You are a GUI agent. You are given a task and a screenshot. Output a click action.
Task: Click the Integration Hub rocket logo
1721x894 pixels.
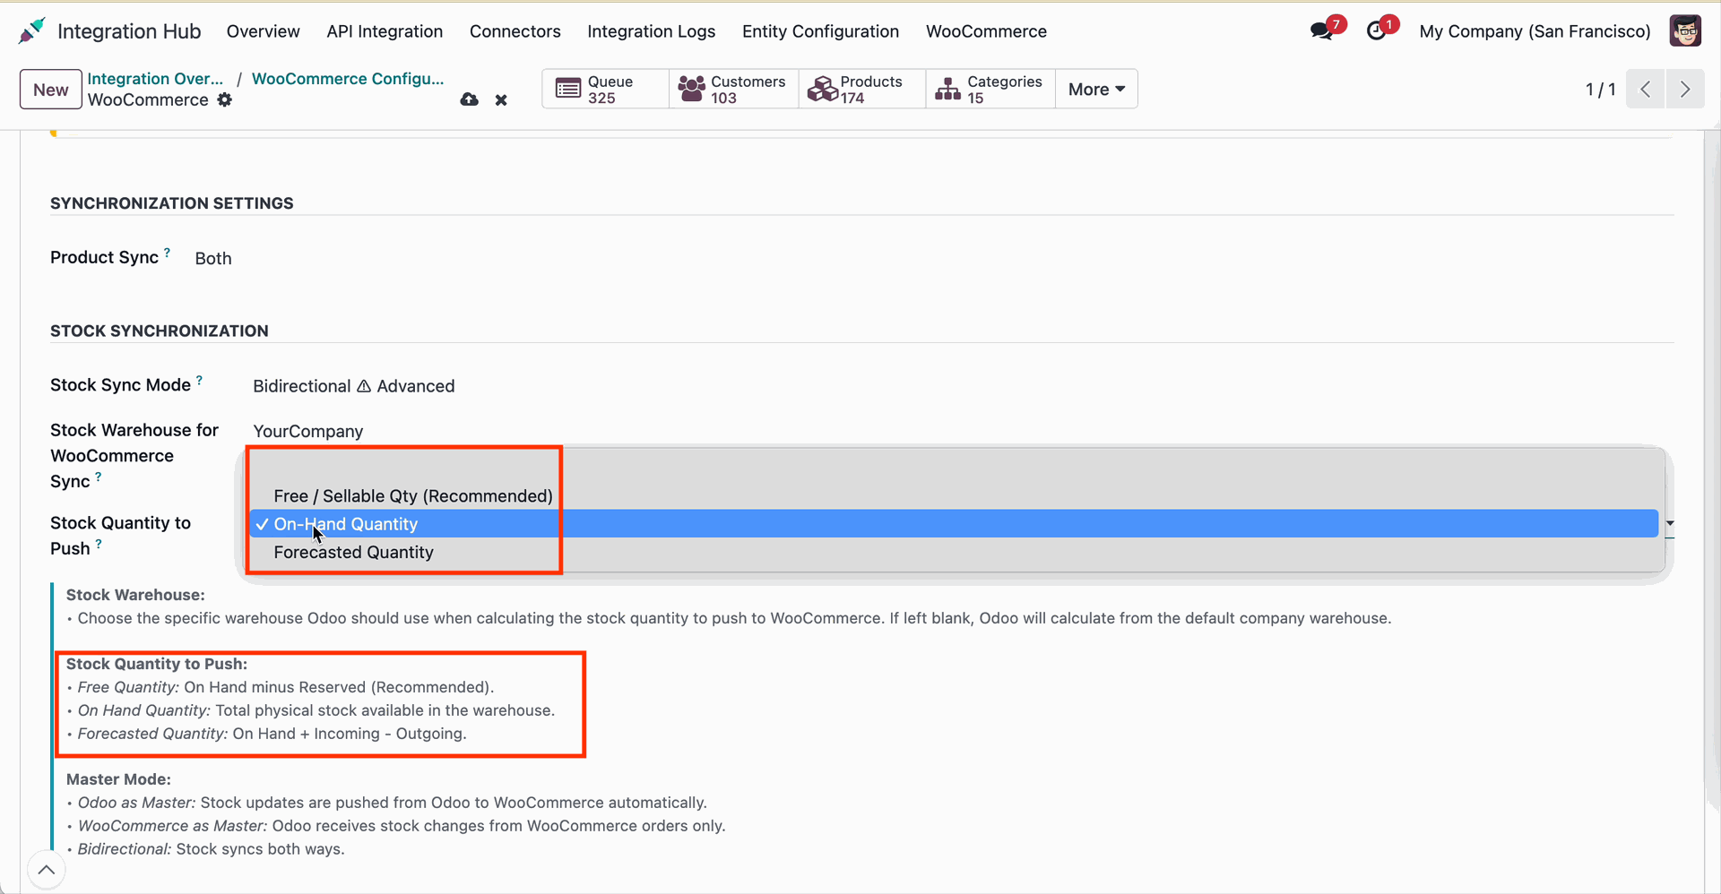coord(31,31)
